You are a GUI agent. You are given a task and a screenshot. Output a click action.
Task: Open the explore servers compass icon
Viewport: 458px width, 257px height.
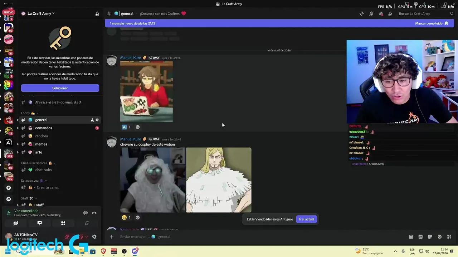coord(9,199)
